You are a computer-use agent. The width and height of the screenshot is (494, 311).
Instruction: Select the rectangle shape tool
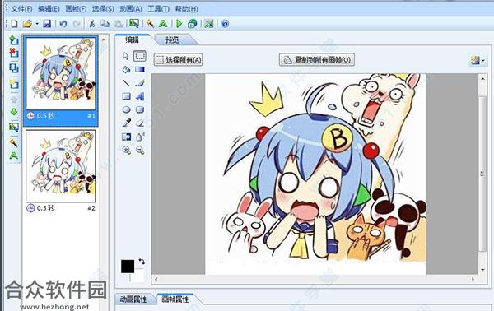pos(126,96)
